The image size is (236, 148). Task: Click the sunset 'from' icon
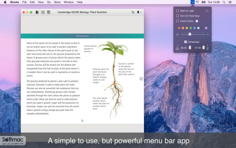pos(178,47)
